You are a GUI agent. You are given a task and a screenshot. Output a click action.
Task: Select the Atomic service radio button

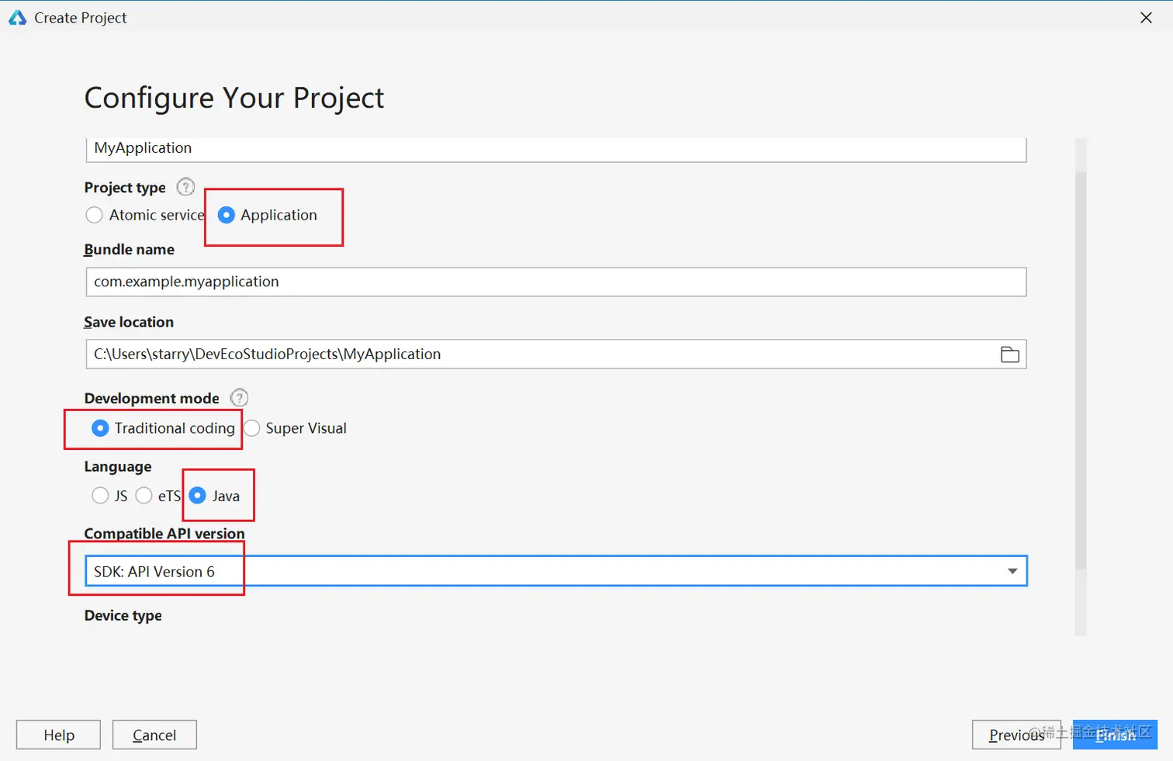(94, 215)
